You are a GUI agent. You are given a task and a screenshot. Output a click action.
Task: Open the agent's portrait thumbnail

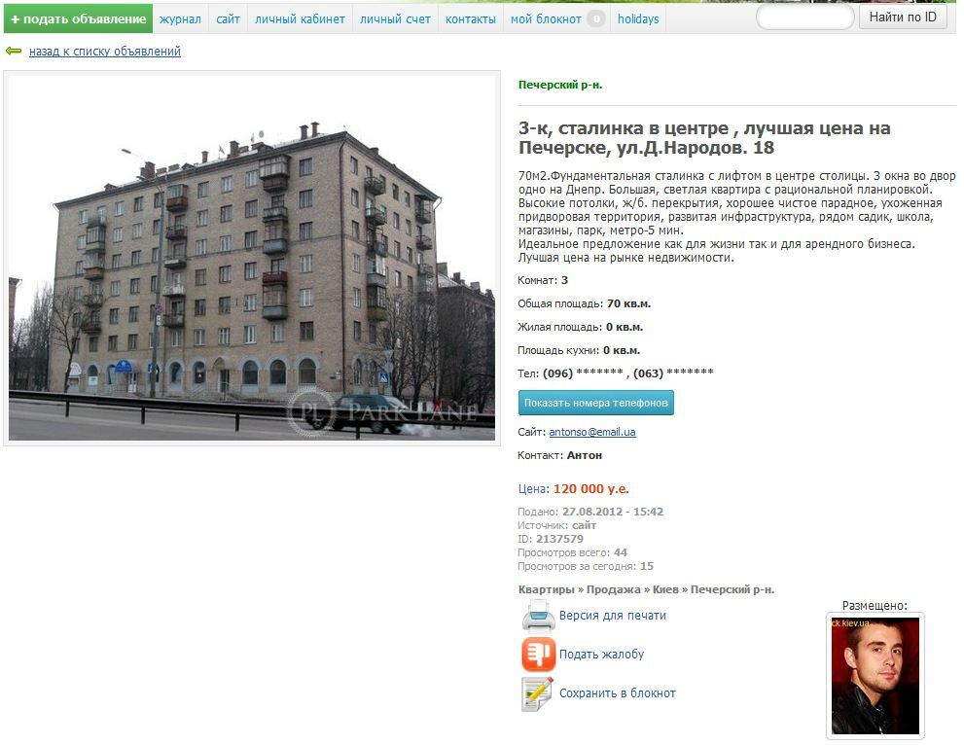(875, 676)
